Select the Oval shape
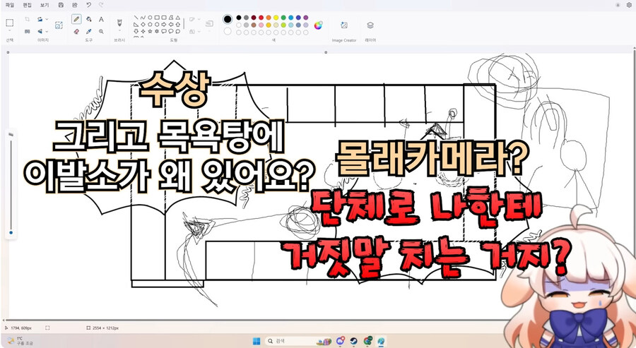The width and height of the screenshot is (636, 348). tap(150, 18)
